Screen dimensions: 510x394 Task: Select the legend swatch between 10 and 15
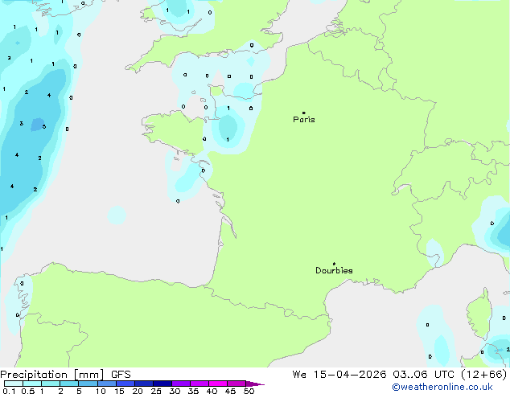pos(107,384)
